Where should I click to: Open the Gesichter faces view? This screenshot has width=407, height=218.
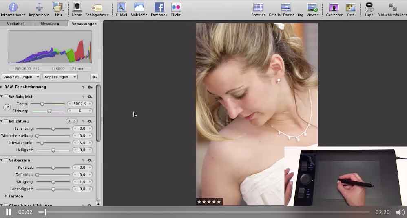tap(334, 7)
